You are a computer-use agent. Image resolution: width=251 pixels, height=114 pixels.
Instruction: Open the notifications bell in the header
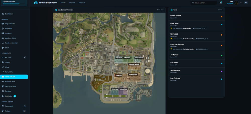[x=221, y=3]
